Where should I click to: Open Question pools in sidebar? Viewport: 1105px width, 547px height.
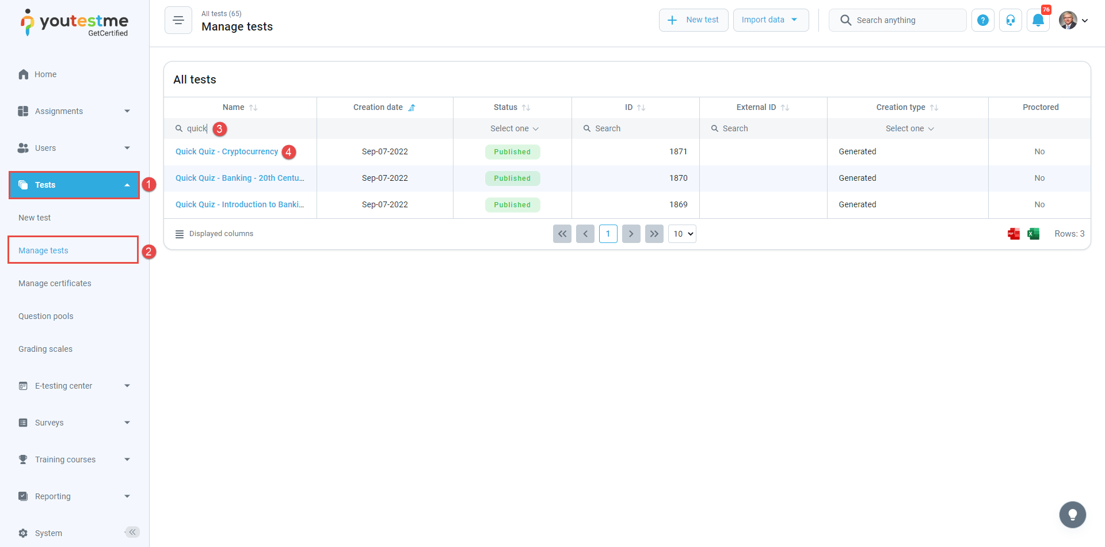tap(46, 316)
